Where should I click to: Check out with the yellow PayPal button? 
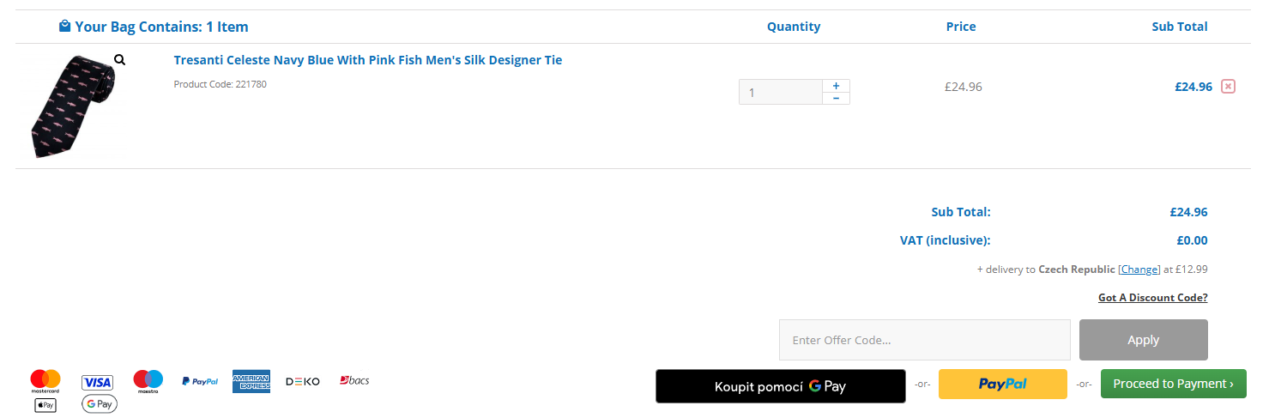click(1002, 384)
